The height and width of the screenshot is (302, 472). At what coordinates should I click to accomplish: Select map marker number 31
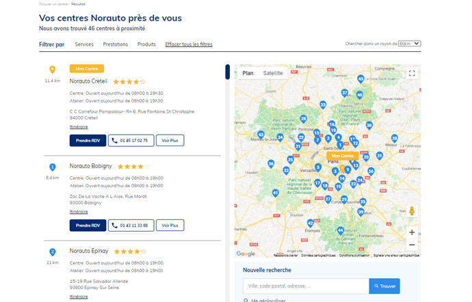(379, 156)
